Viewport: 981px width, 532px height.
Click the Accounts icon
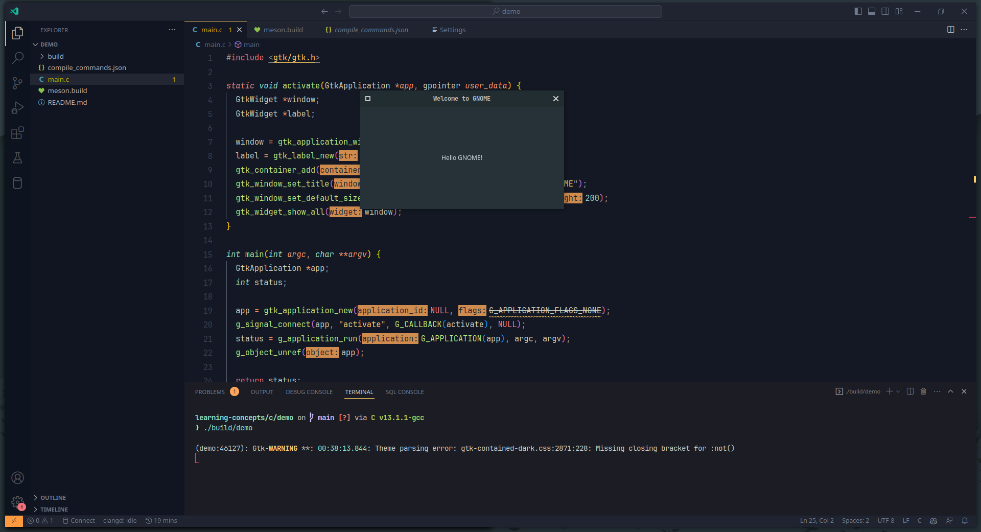(17, 478)
